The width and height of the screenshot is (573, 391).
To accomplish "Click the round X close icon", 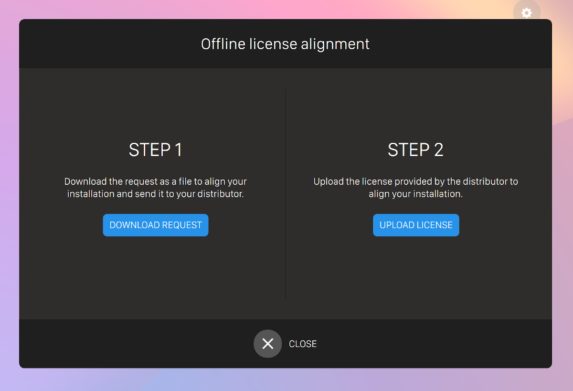I will [267, 344].
